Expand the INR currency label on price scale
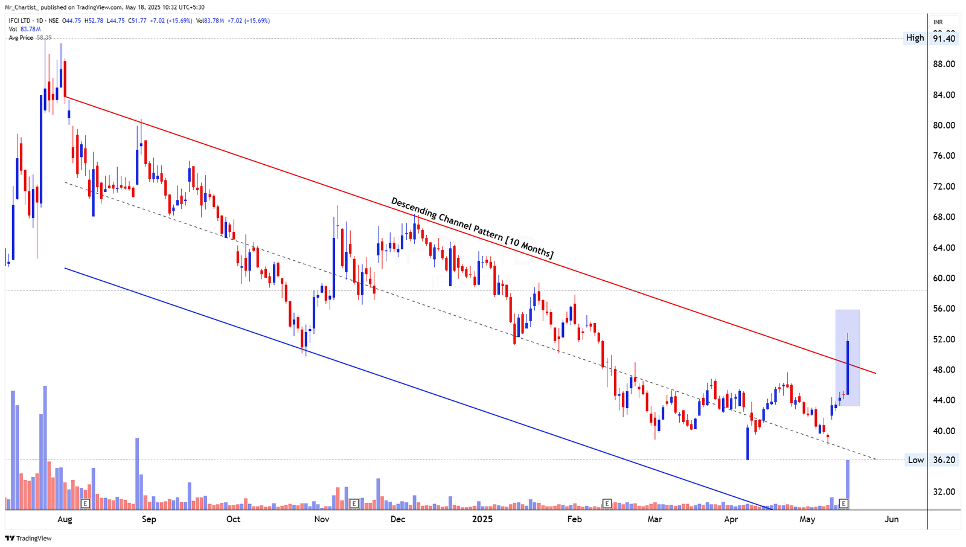 tap(938, 21)
